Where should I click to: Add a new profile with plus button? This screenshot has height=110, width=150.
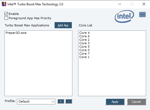(61, 101)
